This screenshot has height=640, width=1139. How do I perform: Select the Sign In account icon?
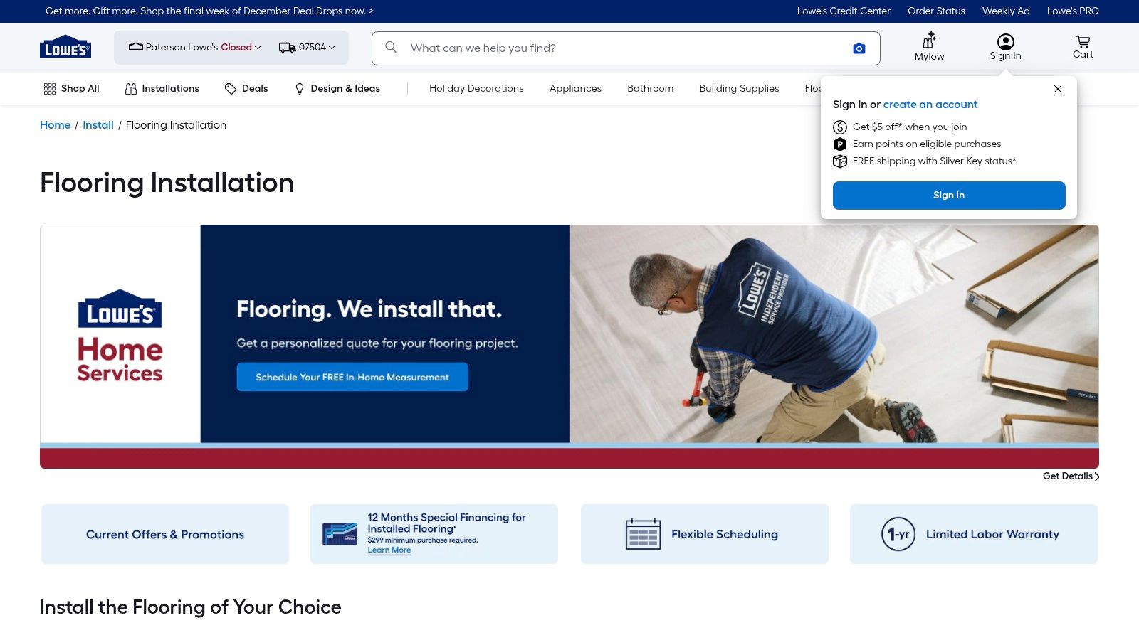(x=1005, y=41)
